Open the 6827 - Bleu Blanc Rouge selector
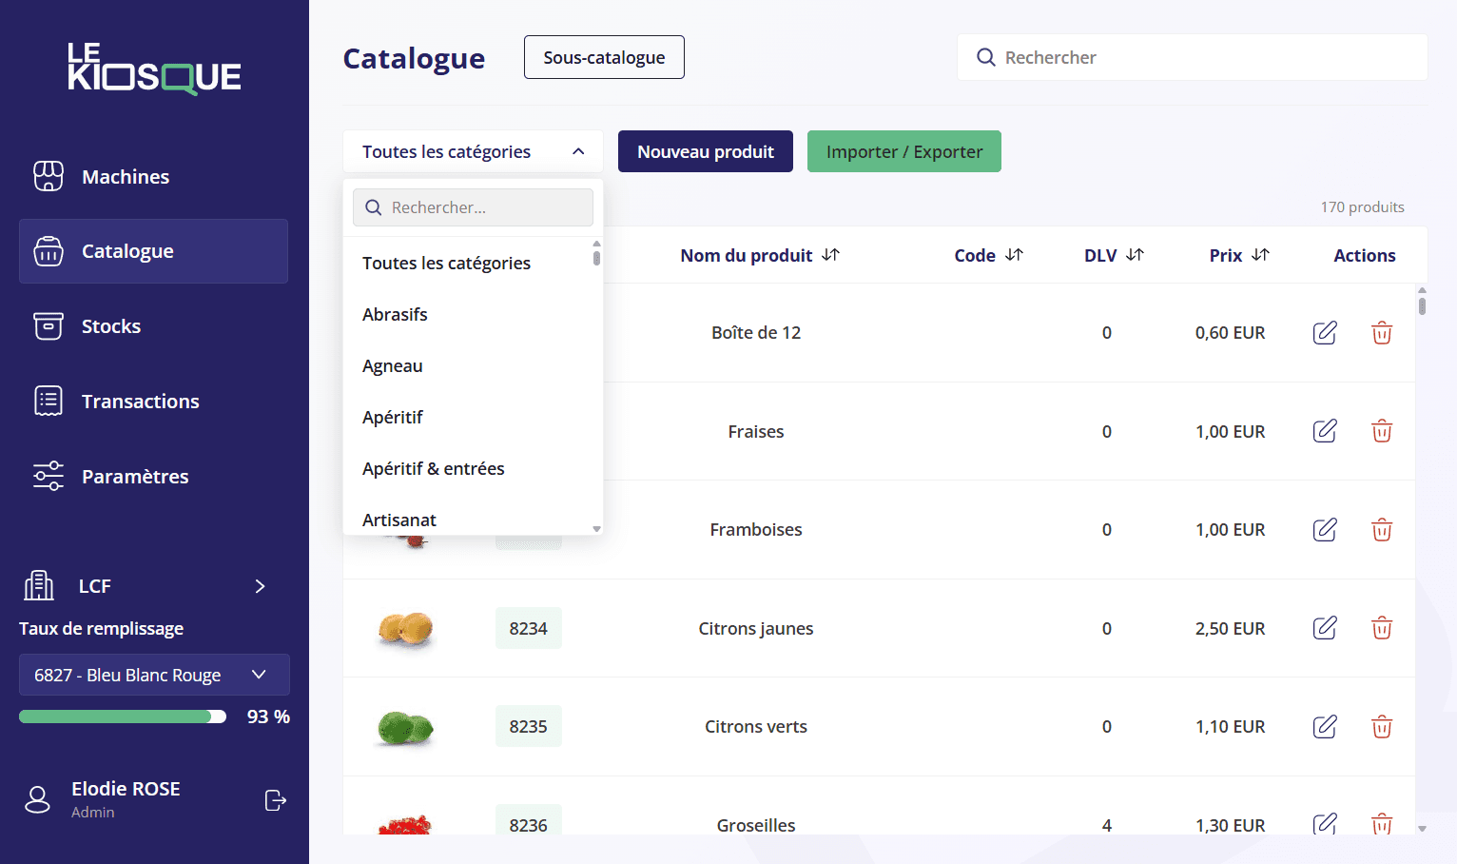 (x=154, y=675)
